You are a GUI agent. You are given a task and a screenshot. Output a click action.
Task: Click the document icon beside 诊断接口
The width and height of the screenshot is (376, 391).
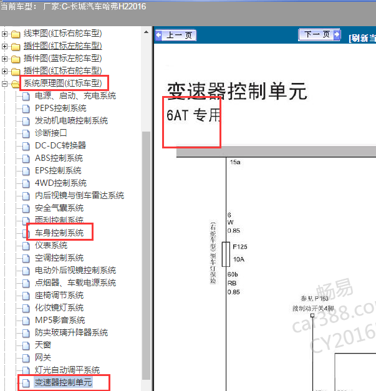26,133
